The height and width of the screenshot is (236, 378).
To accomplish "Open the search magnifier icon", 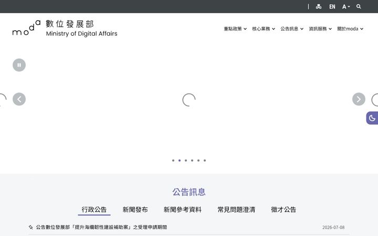I will pos(359,6).
